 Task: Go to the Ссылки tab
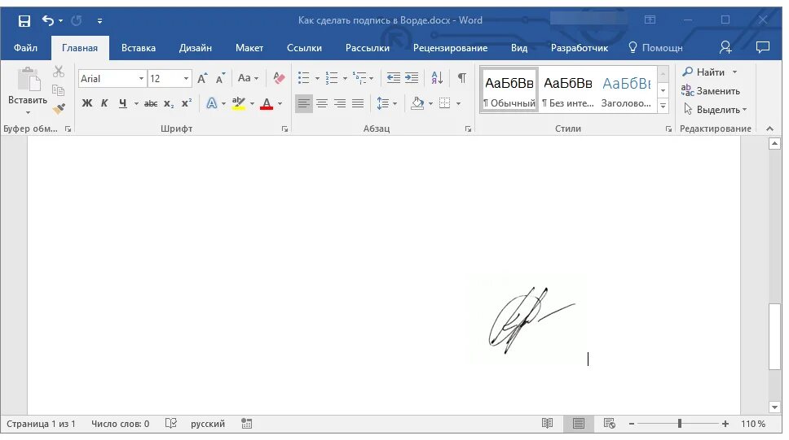coord(304,48)
